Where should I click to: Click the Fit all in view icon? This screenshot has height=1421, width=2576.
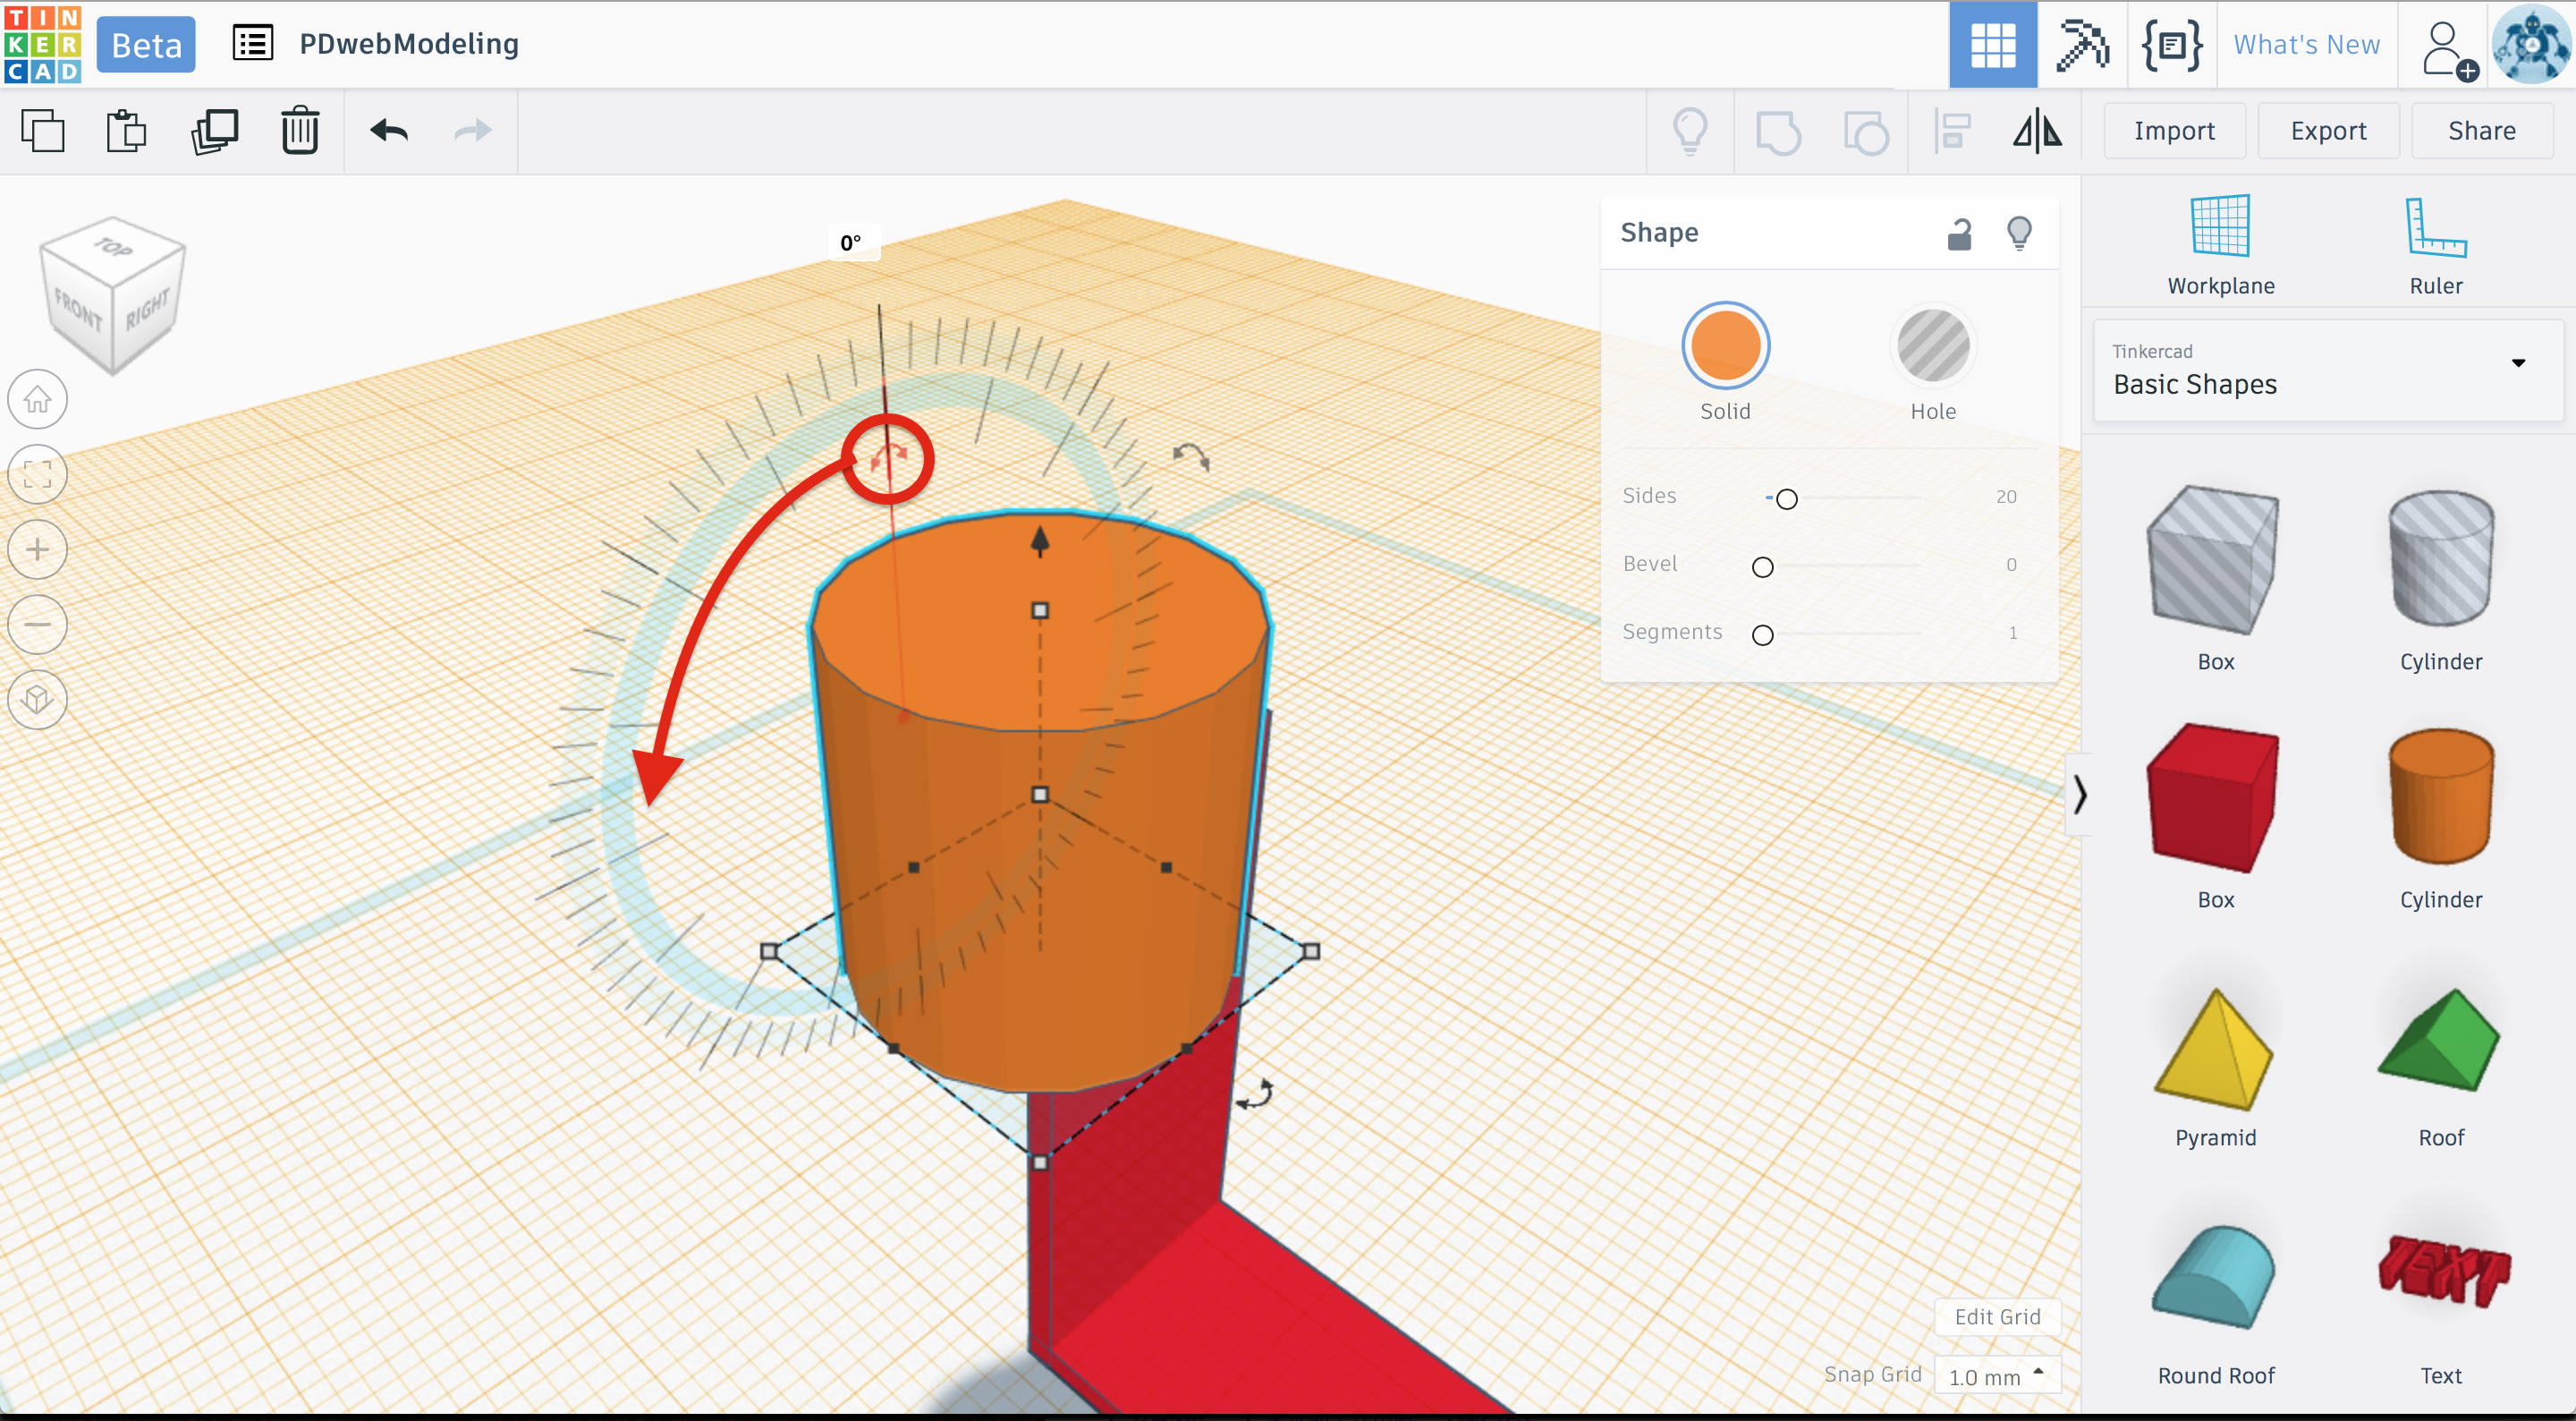38,474
